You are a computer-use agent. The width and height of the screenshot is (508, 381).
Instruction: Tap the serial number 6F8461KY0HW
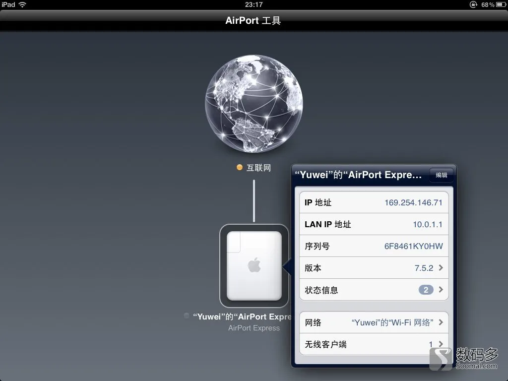coord(413,246)
